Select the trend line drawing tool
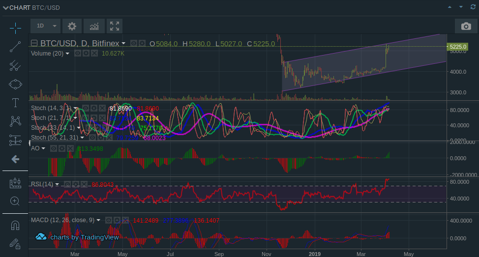 click(15, 47)
